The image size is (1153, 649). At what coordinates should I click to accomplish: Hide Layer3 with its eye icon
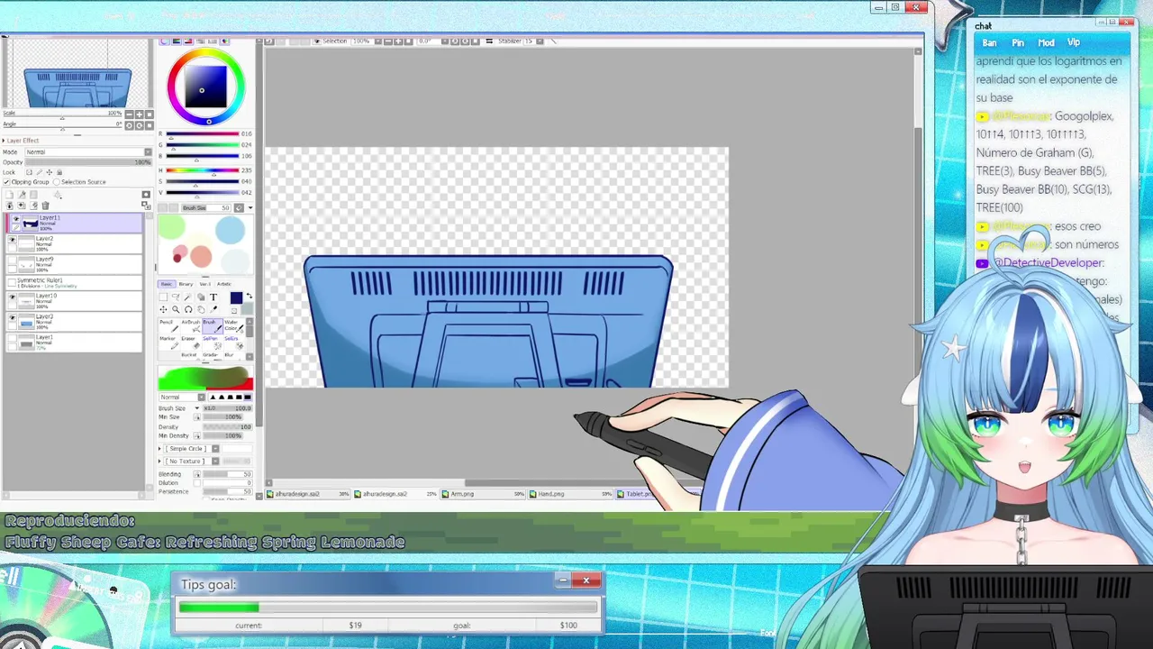click(12, 317)
